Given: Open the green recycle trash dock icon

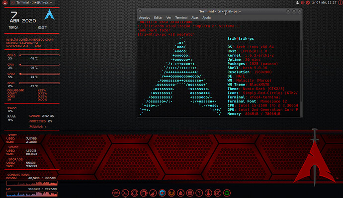Looking at the screenshot, I should point(227,193).
